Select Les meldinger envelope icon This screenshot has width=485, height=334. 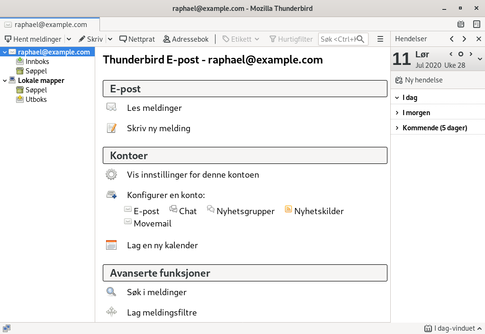pyautogui.click(x=111, y=108)
